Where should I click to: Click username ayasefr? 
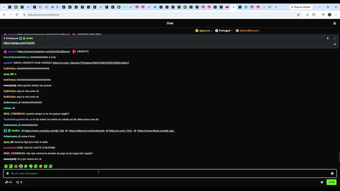pyautogui.click(x=8, y=63)
